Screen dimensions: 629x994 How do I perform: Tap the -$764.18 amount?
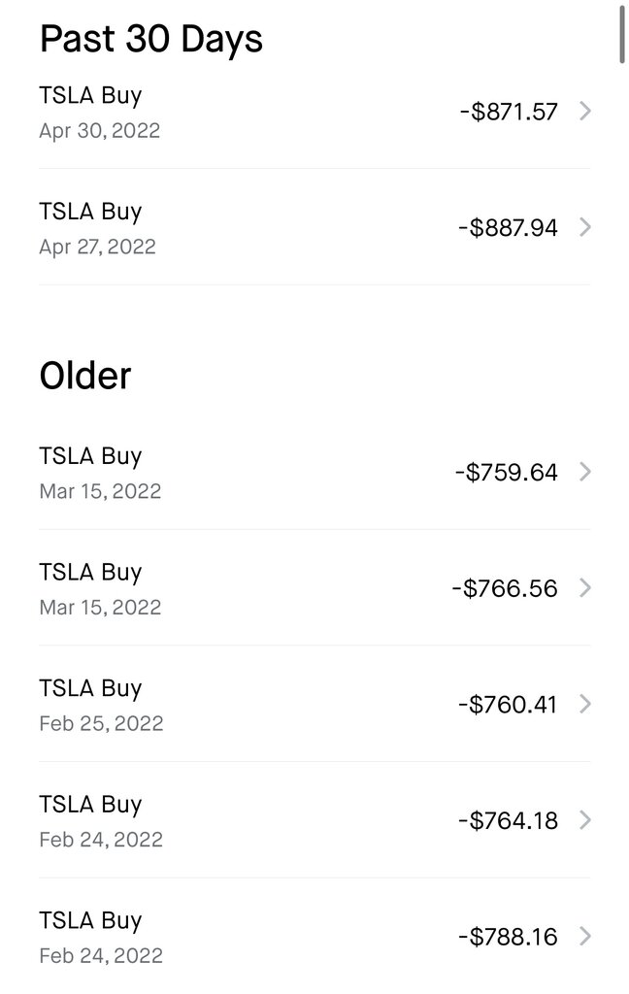[508, 820]
